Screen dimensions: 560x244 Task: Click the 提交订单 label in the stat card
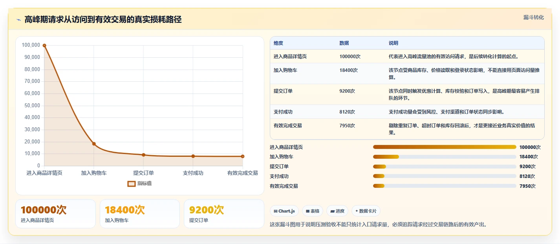[x=199, y=220]
